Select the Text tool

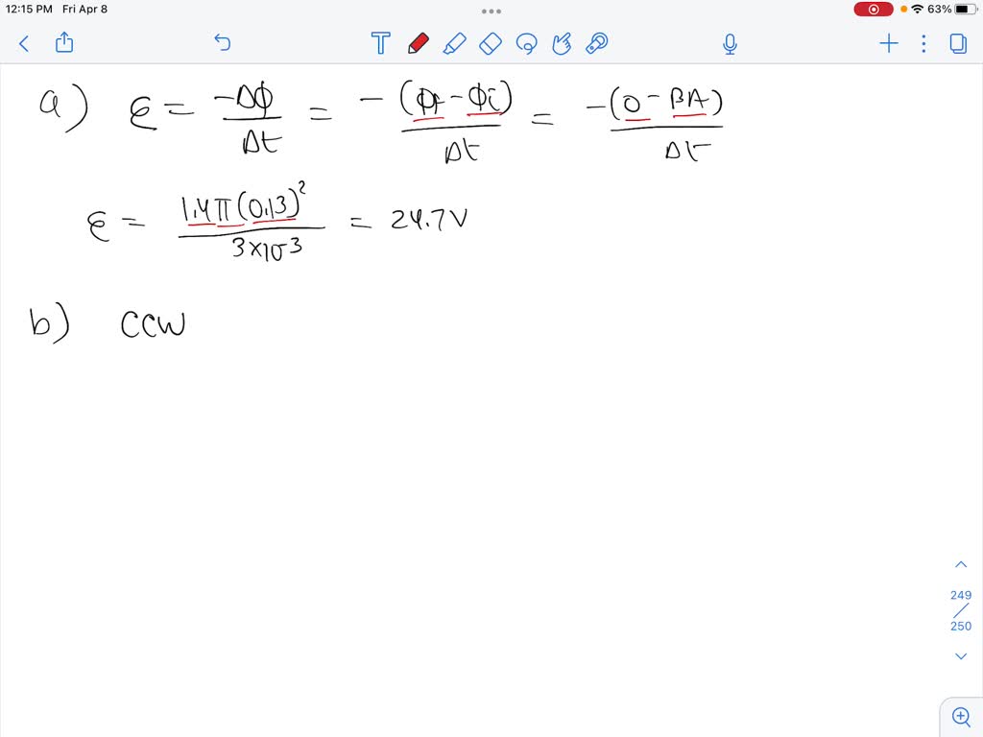tap(380, 43)
